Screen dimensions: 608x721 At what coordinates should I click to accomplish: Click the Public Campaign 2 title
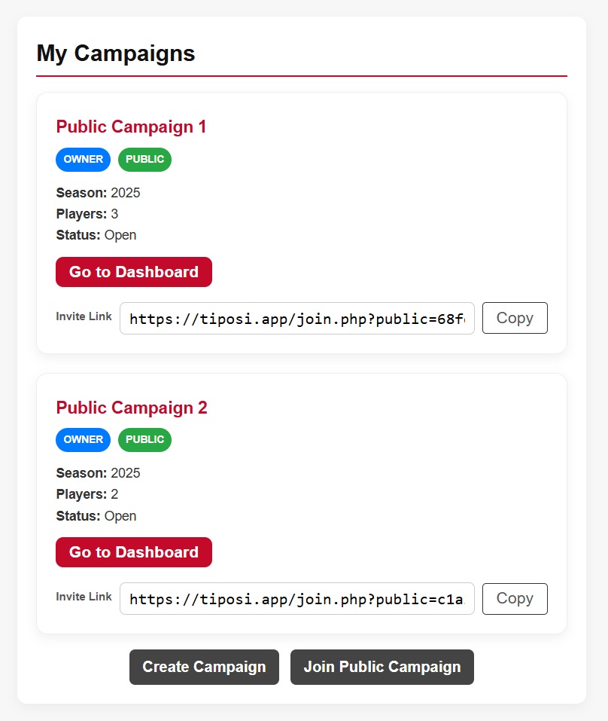click(132, 408)
